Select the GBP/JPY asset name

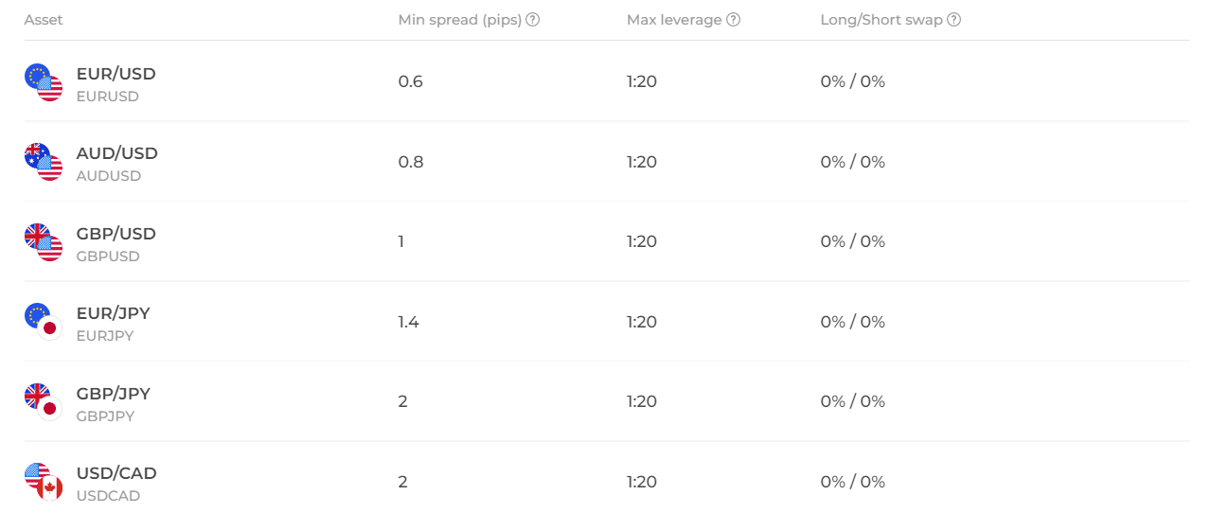(x=113, y=394)
